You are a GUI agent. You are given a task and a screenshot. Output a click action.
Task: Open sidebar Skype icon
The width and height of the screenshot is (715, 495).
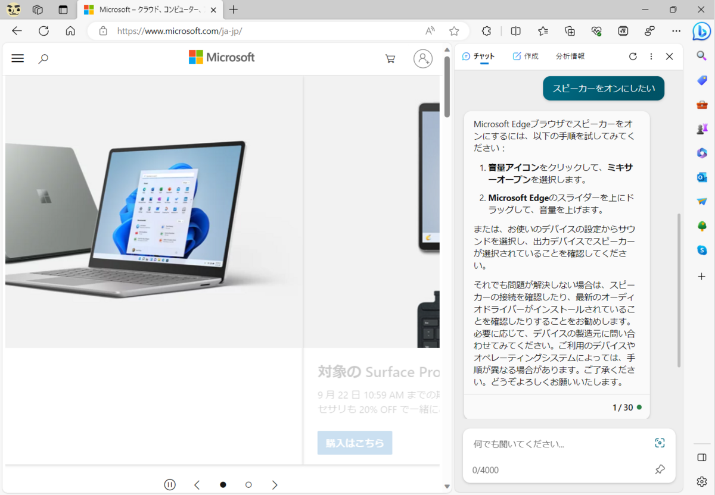pos(702,250)
